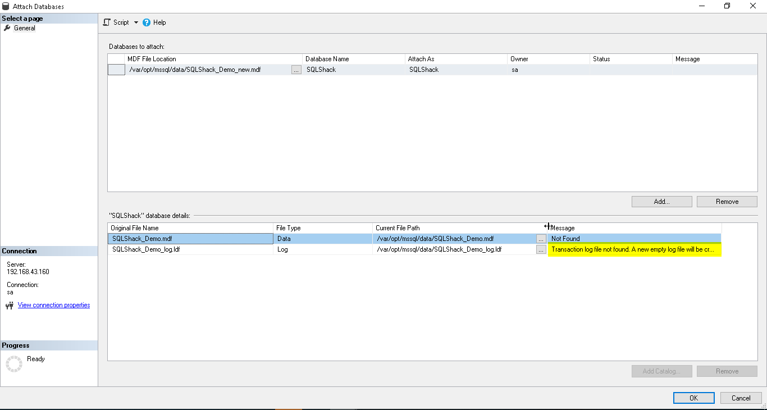Select the General page wrench icon
The width and height of the screenshot is (767, 410).
7,28
